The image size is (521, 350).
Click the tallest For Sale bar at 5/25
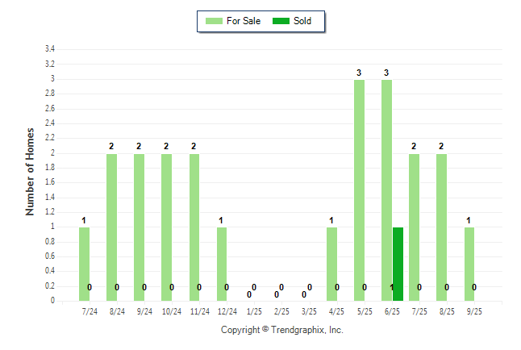tap(359, 190)
